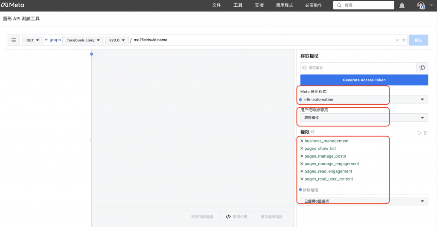437x230 pixels.
Task: Remove pages_manage_engagement permission
Action: (x=302, y=164)
